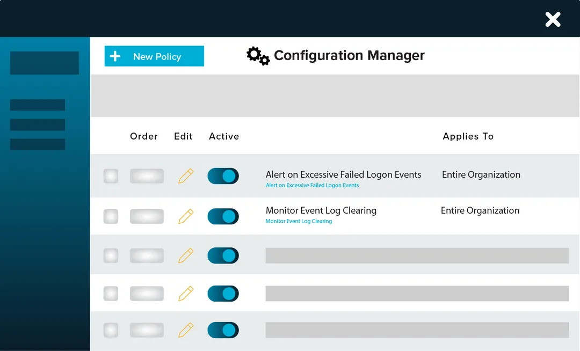Tick the checkbox in the fourth policy row
This screenshot has width=580, height=351.
pos(111,294)
